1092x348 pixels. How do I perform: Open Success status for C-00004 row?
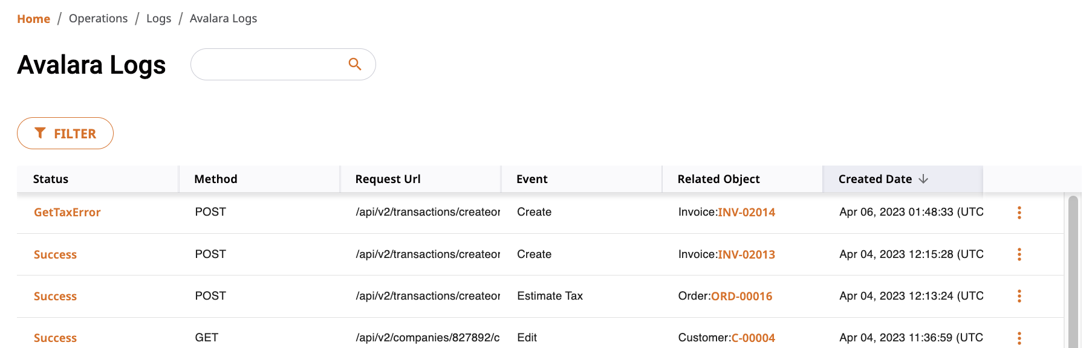tap(55, 338)
